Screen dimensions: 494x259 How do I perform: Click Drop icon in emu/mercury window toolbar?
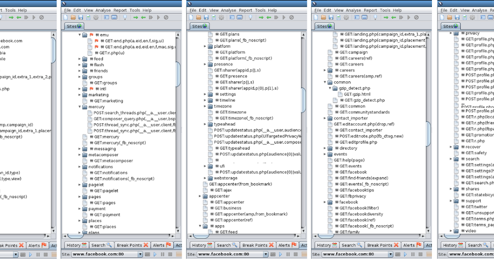[x=166, y=17]
